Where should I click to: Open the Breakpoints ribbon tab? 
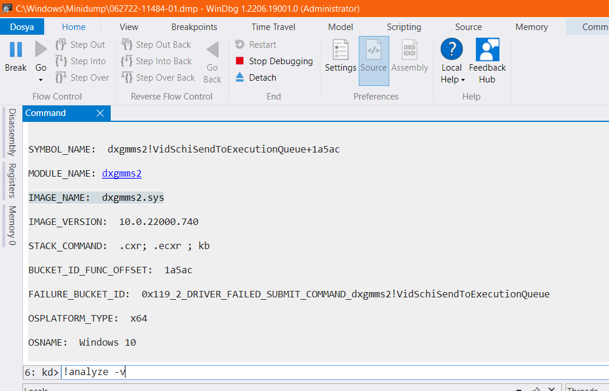194,26
